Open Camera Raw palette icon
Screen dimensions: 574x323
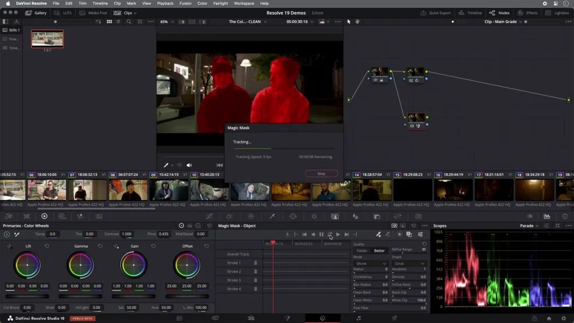click(9, 217)
